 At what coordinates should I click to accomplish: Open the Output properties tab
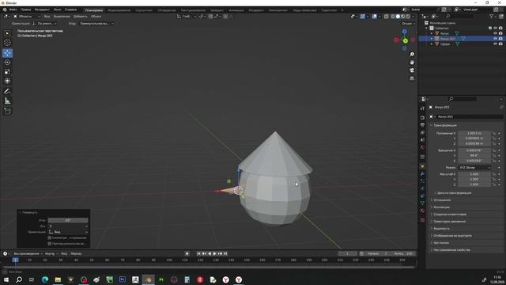[x=422, y=125]
